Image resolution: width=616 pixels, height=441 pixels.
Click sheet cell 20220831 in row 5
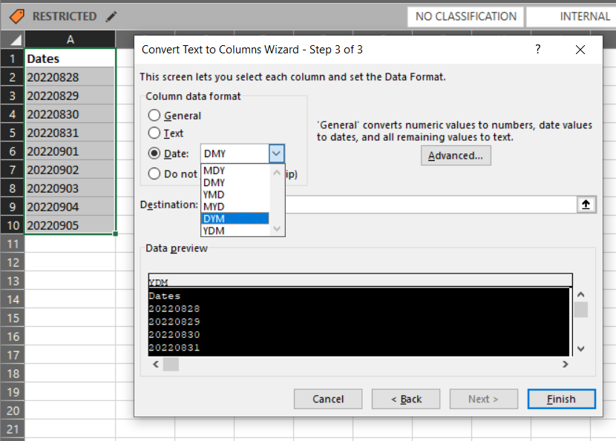[70, 133]
